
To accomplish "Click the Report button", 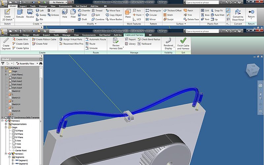I will (x=130, y=39).
